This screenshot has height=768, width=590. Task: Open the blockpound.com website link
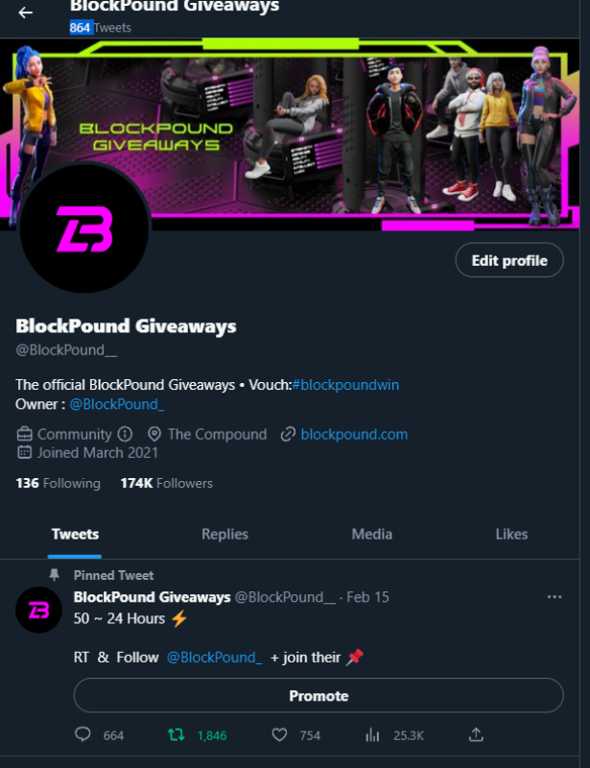tap(354, 435)
